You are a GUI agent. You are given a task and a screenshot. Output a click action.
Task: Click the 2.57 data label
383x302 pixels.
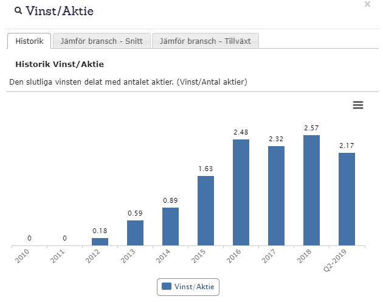[x=311, y=128]
